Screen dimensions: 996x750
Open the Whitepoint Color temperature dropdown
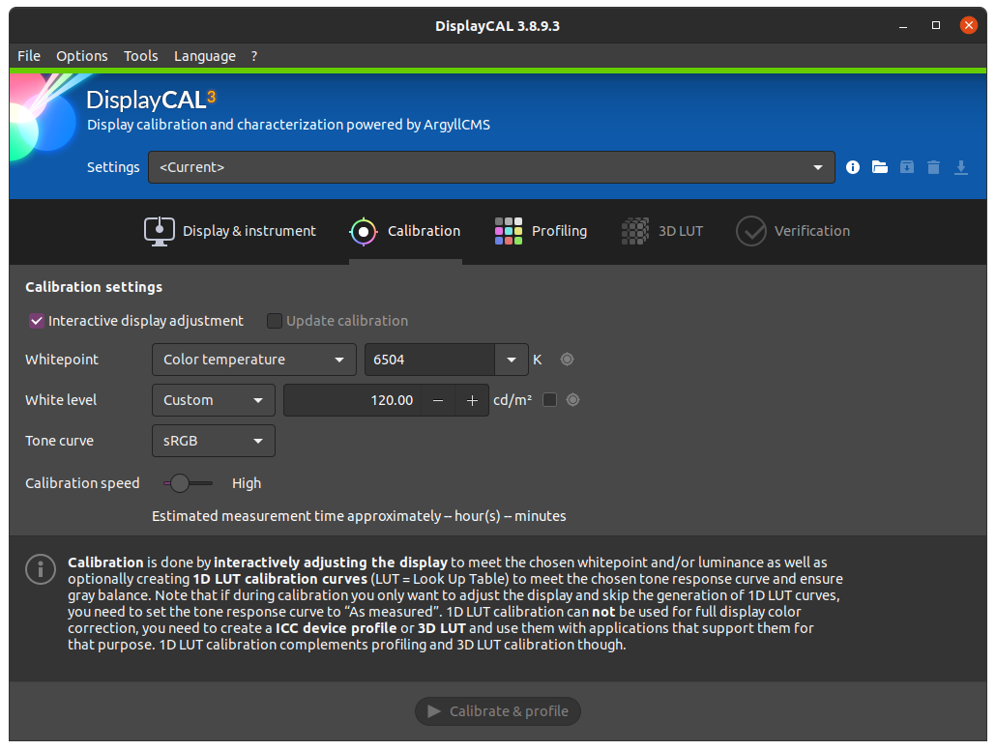point(253,359)
